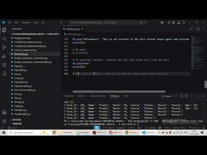Open the Edit menu
This screenshot has height=155, width=207.
click(16, 23)
